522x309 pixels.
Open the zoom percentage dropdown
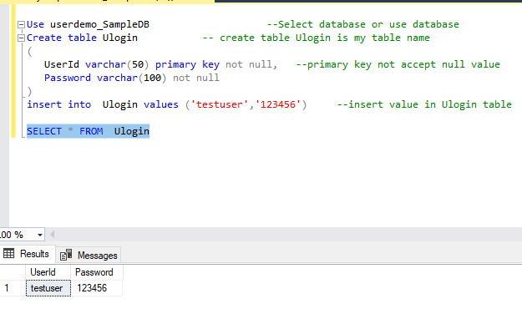point(40,235)
